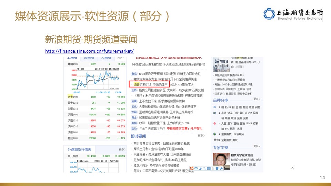Screen dimensions: 331x186
Task: Open 一德期货10月10日交易提示 link
Action: pos(230,80)
